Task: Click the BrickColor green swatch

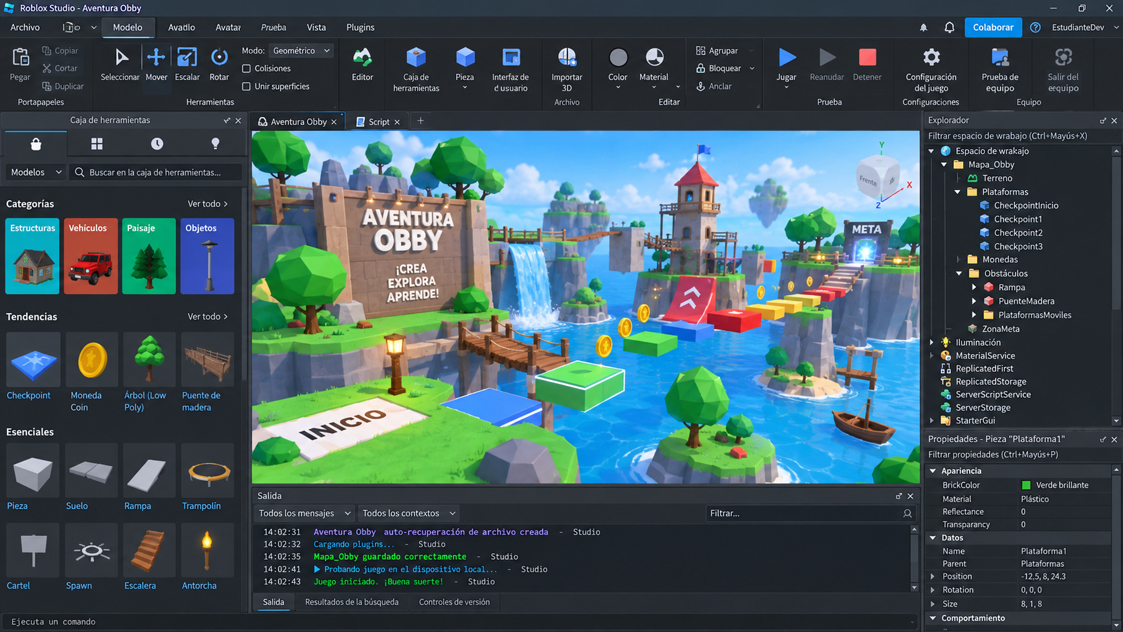Action: click(x=1026, y=486)
